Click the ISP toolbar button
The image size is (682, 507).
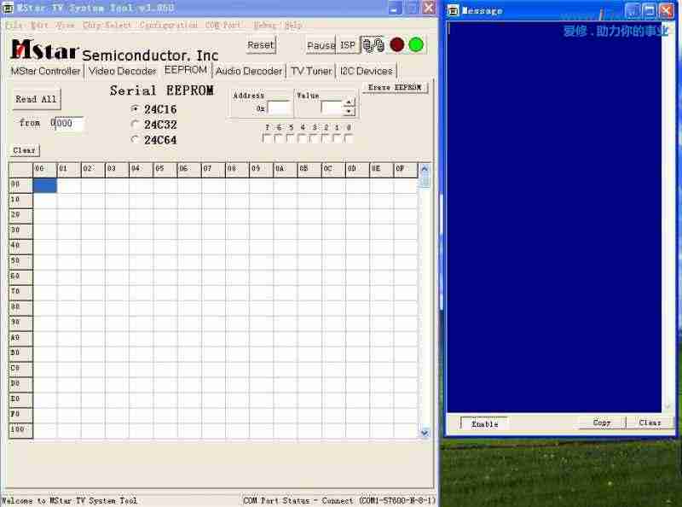pos(348,44)
